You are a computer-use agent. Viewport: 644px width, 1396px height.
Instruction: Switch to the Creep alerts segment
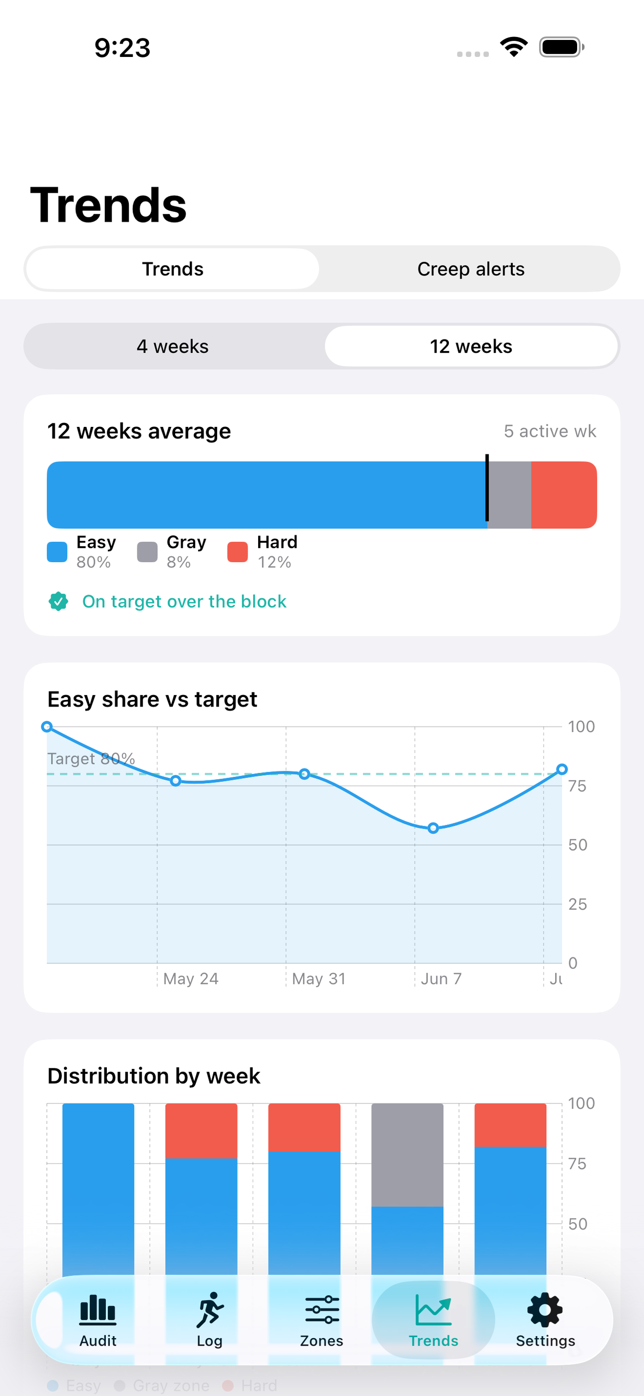(471, 269)
